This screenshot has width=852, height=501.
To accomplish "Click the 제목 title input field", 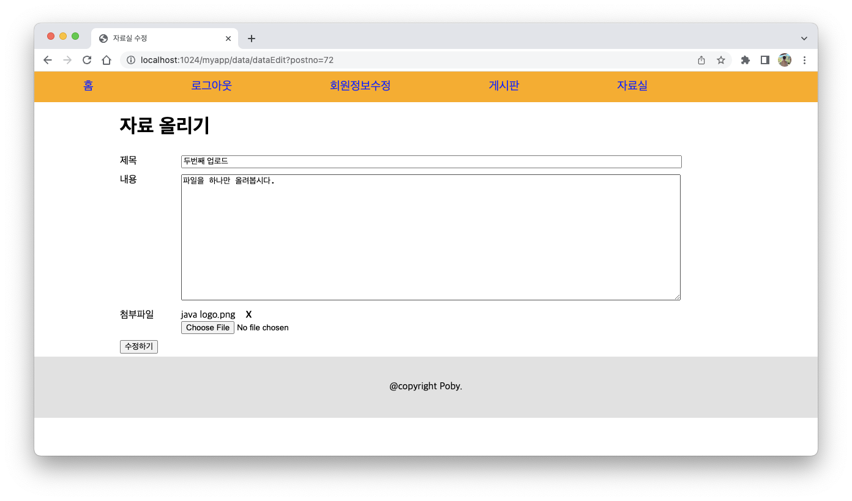I will tap(432, 161).
